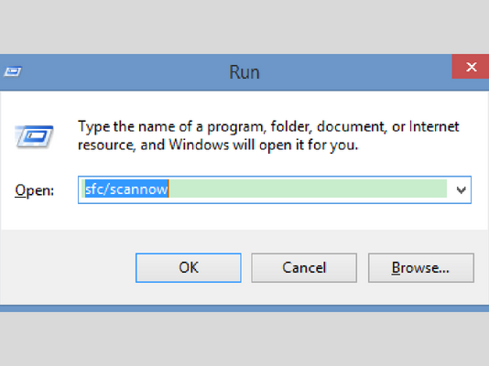489x366 pixels.
Task: Click the gray background below the Run dialog
Action: click(x=244, y=339)
